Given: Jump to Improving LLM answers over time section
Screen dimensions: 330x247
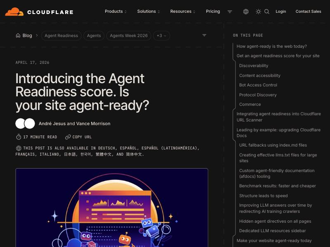Looking at the screenshot, I should tap(276, 208).
